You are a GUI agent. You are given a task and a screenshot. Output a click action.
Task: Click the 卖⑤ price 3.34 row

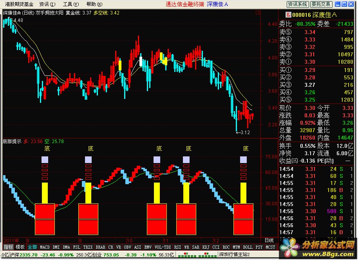[x=316, y=32]
